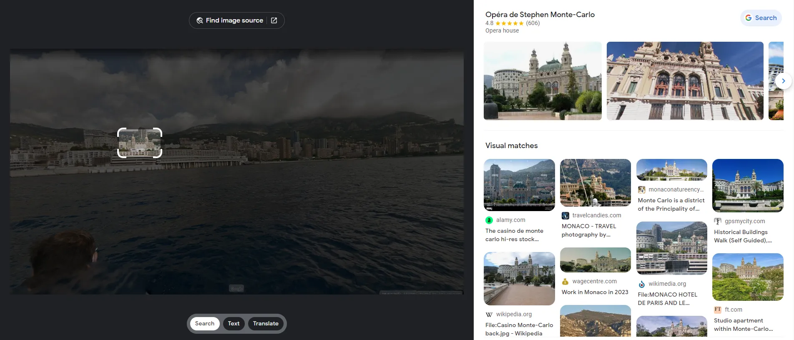Click the wikimedia.org favicon icon
Image resolution: width=794 pixels, height=340 pixels.
tap(642, 284)
